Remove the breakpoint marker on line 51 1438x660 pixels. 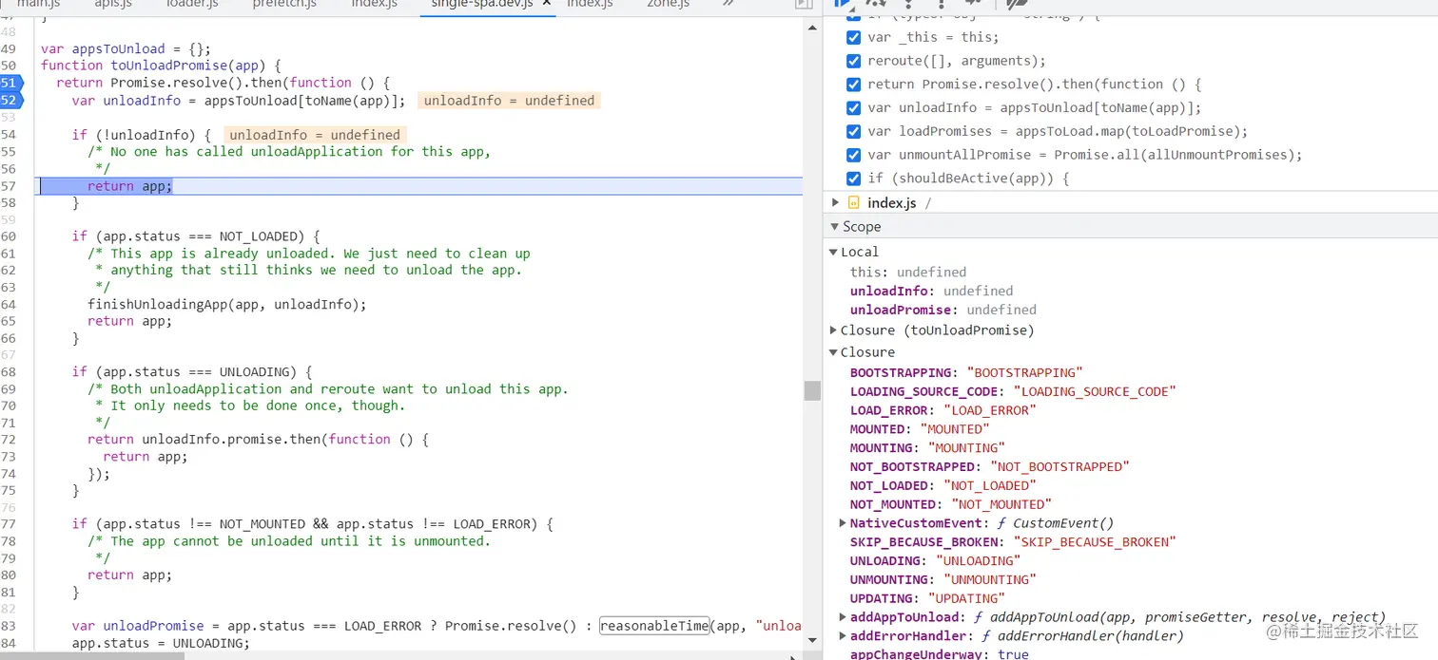(x=10, y=83)
